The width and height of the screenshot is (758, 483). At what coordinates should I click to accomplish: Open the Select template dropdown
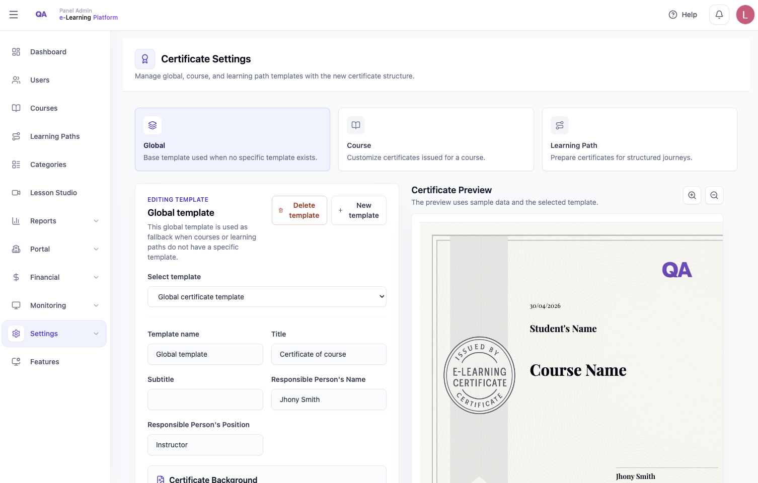267,297
